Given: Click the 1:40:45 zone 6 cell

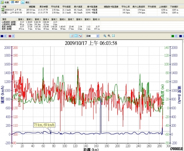Looking at the screenshot, I should 62,27.
